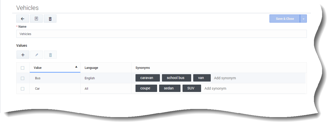Toggle the select-all header checkbox
The width and height of the screenshot is (331, 126).
point(23,68)
